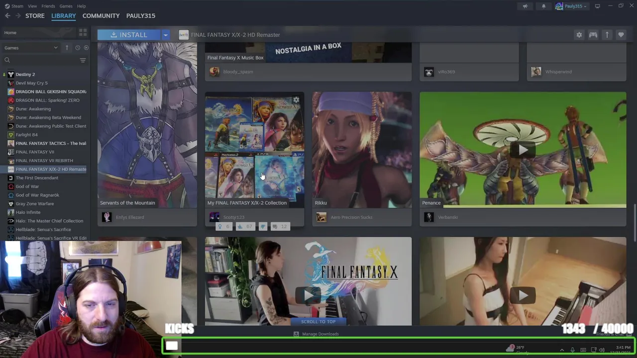Screen dimensions: 637x358
Task: Play the FINAL FANTASY X piano video
Action: 308,295
